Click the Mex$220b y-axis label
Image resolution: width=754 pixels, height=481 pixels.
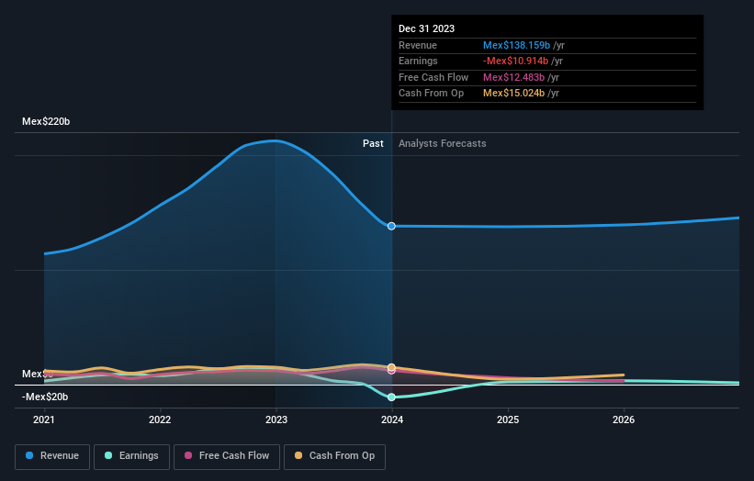[x=46, y=121]
